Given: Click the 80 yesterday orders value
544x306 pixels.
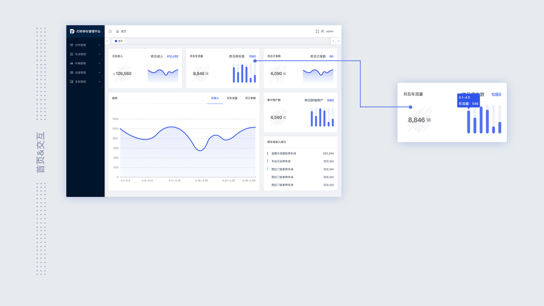Looking at the screenshot, I should tap(331, 56).
